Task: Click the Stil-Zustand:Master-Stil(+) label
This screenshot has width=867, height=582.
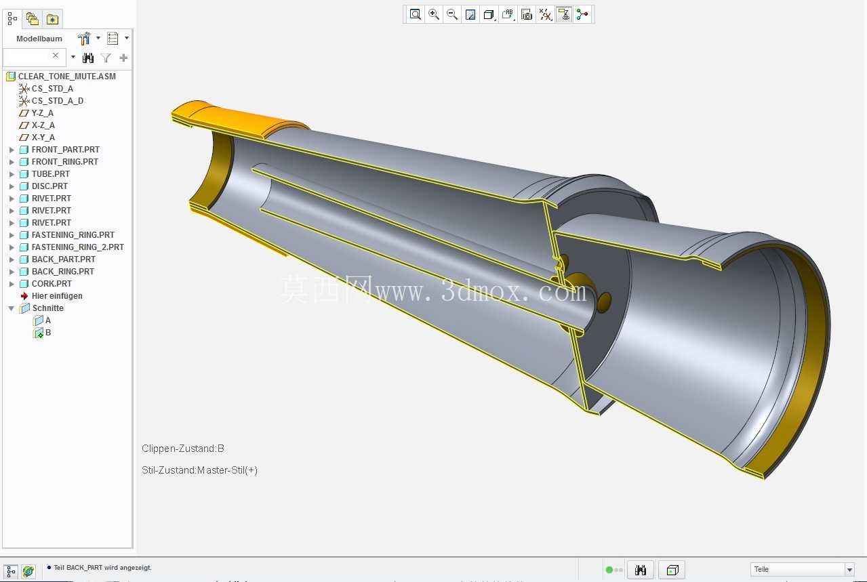Action: tap(200, 470)
